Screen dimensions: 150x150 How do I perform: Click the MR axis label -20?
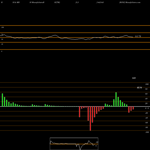click(x=146, y=113)
